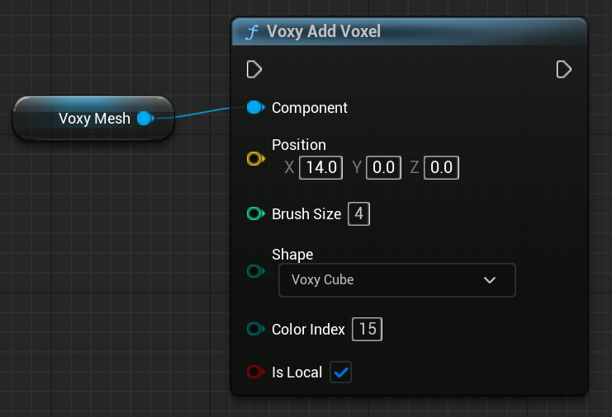612x417 pixels.
Task: Click the red Is Local pin
Action: 255,372
